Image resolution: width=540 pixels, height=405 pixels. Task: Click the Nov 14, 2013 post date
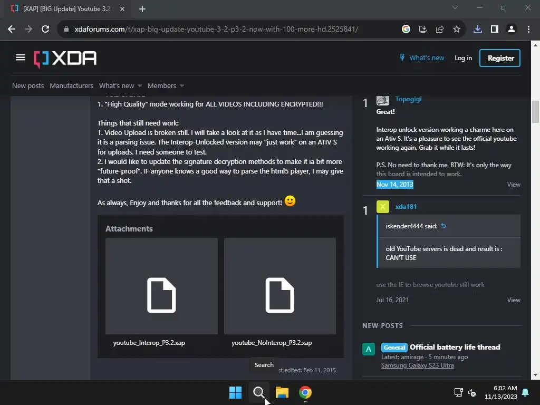pos(394,184)
